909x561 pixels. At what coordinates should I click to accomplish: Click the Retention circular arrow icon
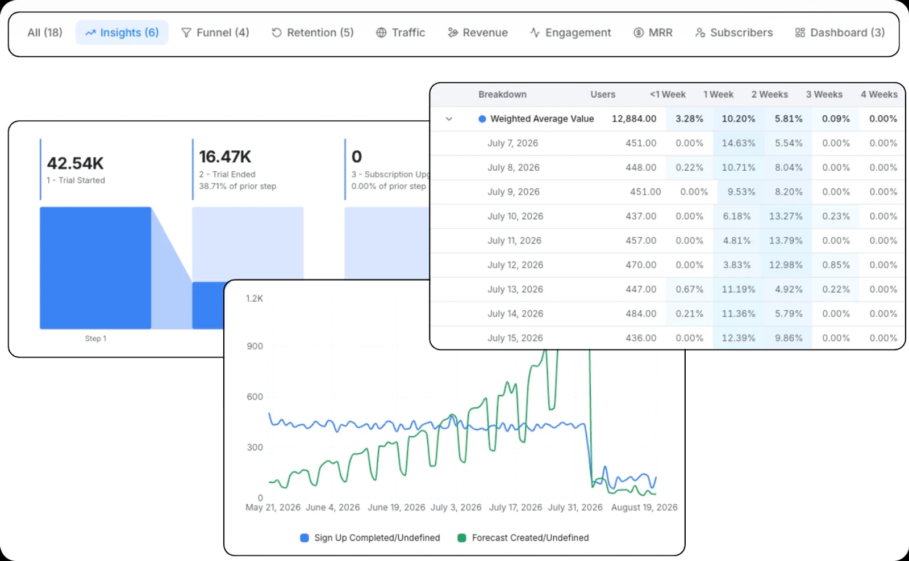click(277, 33)
